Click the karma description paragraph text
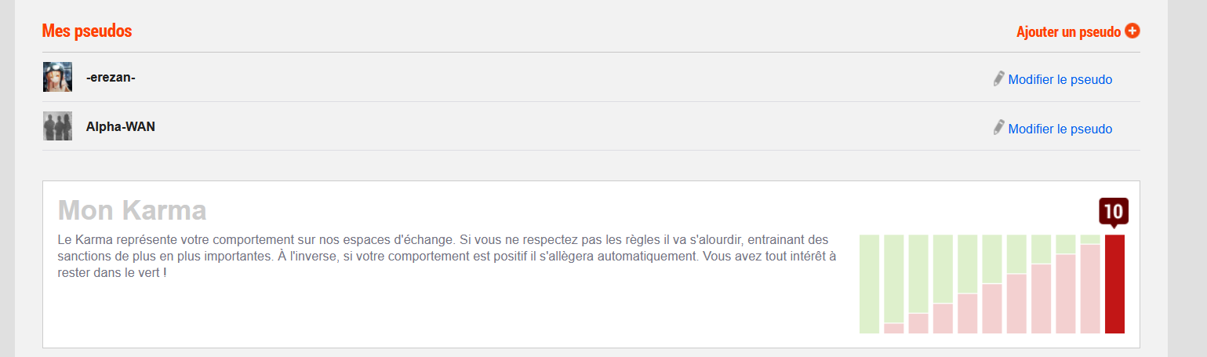 pos(448,256)
